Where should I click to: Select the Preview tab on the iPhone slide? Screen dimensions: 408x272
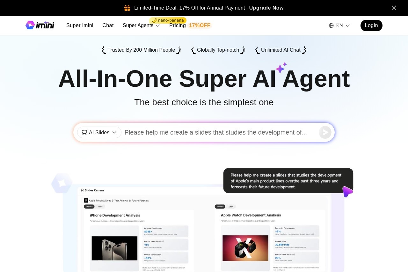pos(89,207)
